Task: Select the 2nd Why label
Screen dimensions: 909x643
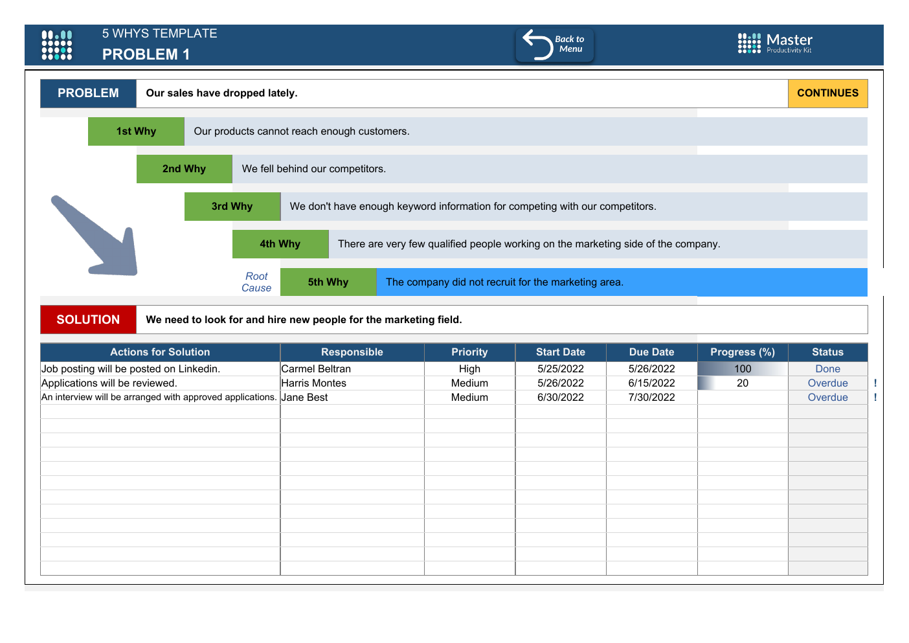Action: point(184,169)
